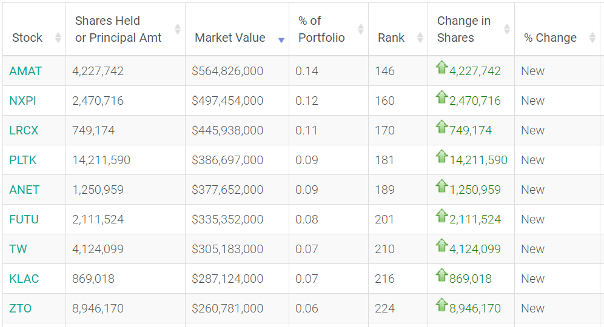Open the AMAT stock link
The height and width of the screenshot is (327, 604).
25,71
